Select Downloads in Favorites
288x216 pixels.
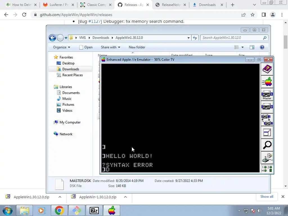pyautogui.click(x=71, y=69)
